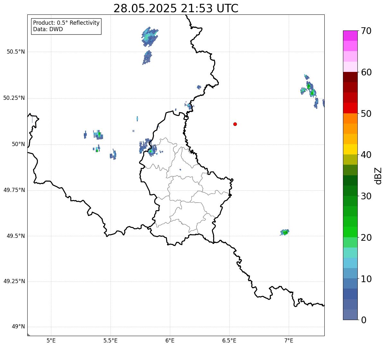386x347 pixels.
Task: Click the dBZ colorbar axis label
Action: [x=378, y=175]
